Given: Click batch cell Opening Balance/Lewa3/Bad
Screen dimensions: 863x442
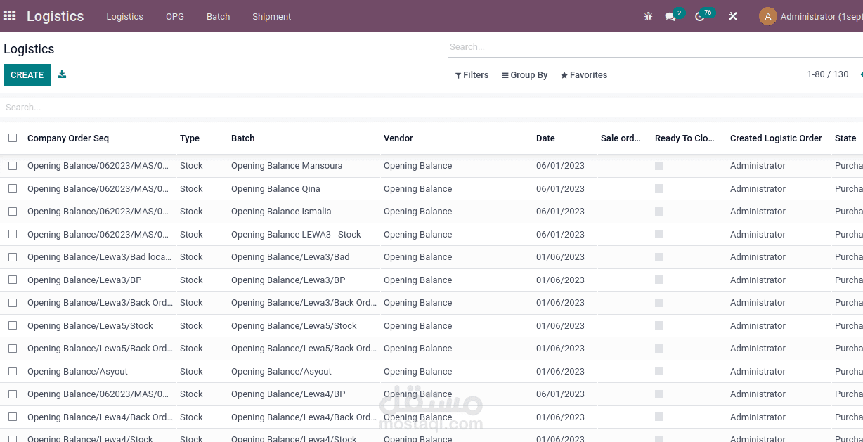Looking at the screenshot, I should (290, 257).
